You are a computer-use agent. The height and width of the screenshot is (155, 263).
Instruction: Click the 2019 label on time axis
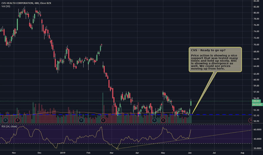coord(63,153)
